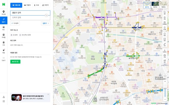
Task: Select the Walking directions tab
Action: 36,5
